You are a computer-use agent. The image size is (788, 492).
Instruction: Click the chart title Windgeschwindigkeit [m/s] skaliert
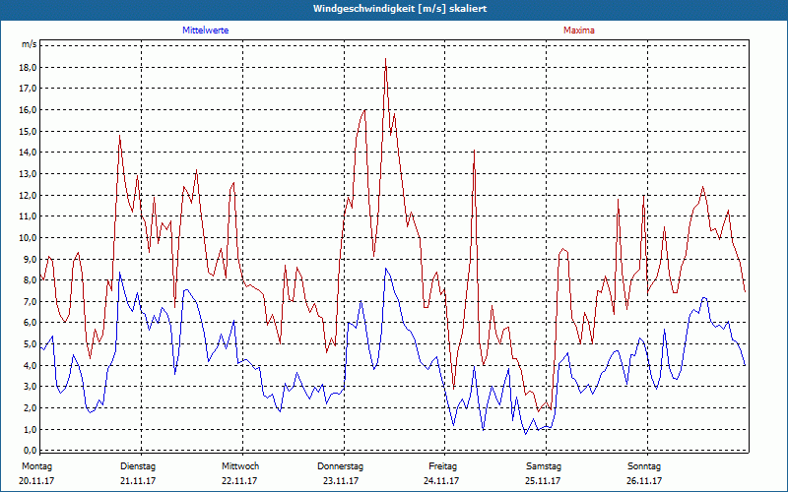(400, 9)
